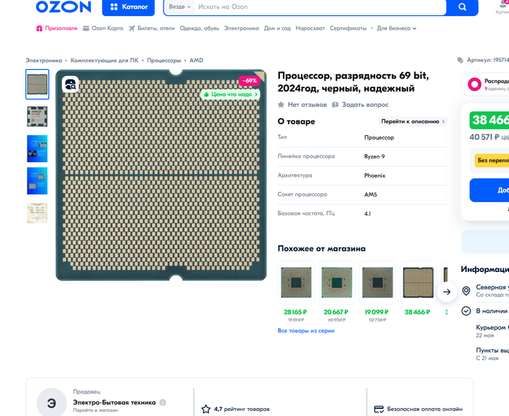Expand the Для бизнеса dropdown menu
509x416 pixels.
[396, 28]
